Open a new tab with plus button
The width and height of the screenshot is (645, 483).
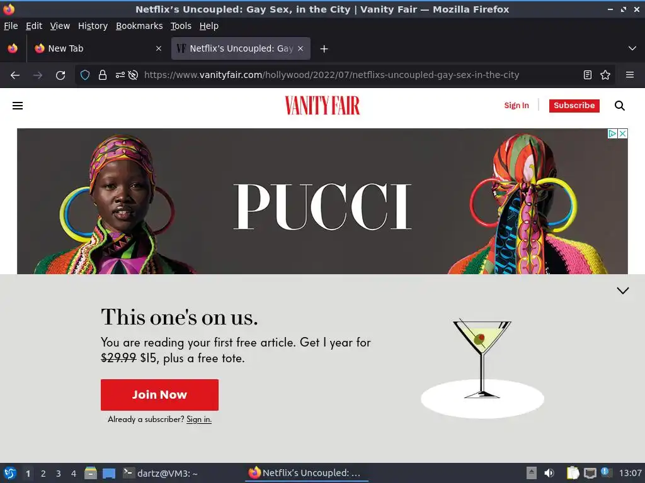tap(324, 49)
